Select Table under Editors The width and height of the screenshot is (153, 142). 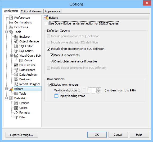pos(23,94)
